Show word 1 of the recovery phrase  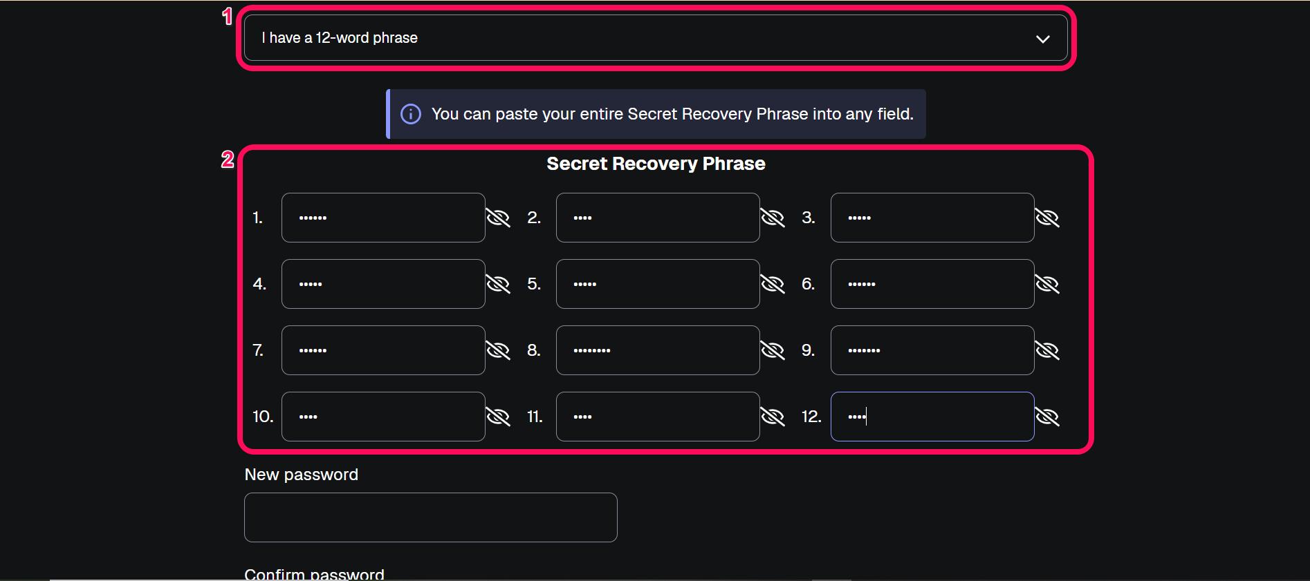(498, 218)
